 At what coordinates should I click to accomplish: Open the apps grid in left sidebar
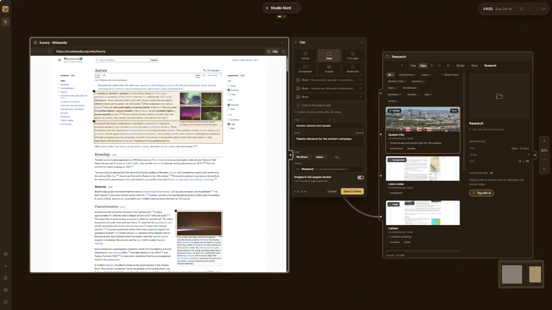tap(6, 254)
